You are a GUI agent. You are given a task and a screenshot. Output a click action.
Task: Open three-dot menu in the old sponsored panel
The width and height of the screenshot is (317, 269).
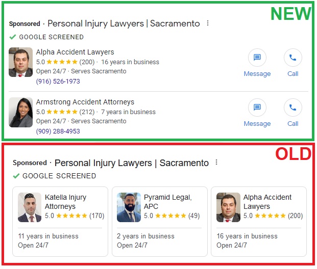point(216,162)
